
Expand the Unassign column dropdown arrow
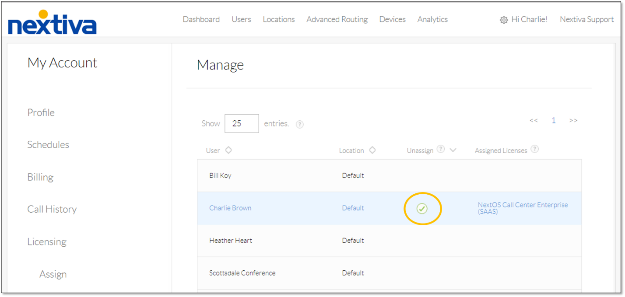453,150
